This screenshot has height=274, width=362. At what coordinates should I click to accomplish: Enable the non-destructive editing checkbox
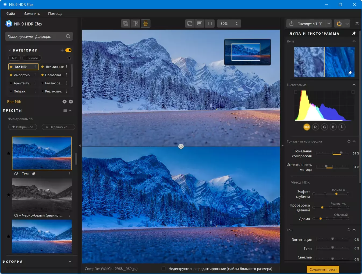point(164,269)
